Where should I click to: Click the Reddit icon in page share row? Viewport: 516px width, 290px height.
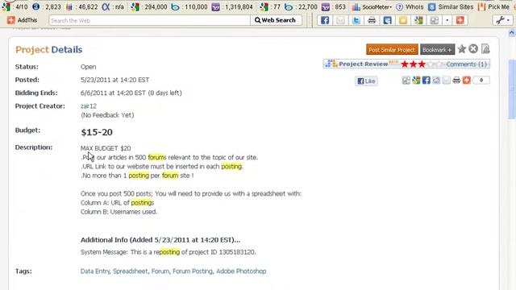coord(436,81)
